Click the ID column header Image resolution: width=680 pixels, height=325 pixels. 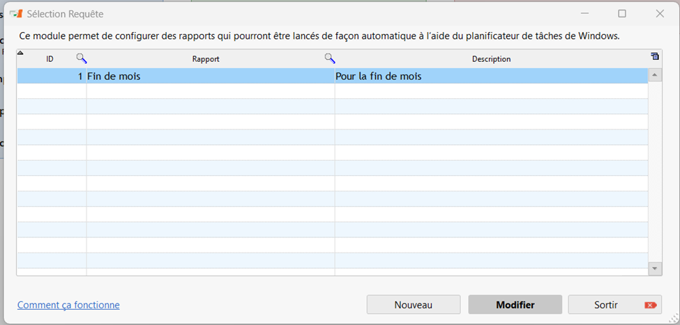(x=50, y=59)
